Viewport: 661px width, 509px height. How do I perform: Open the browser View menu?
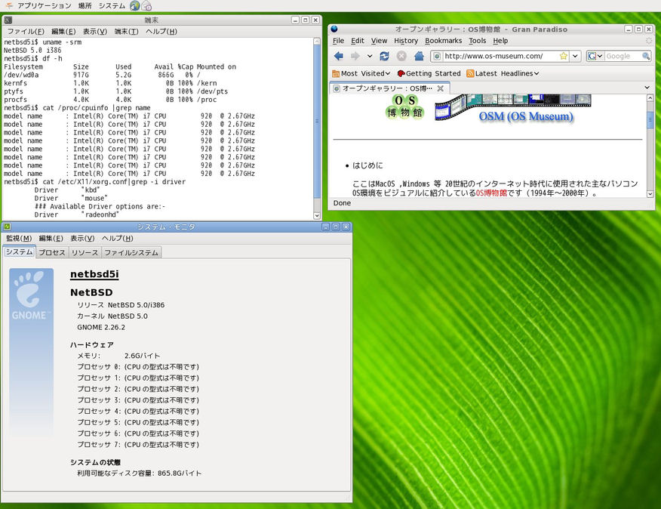[x=379, y=41]
